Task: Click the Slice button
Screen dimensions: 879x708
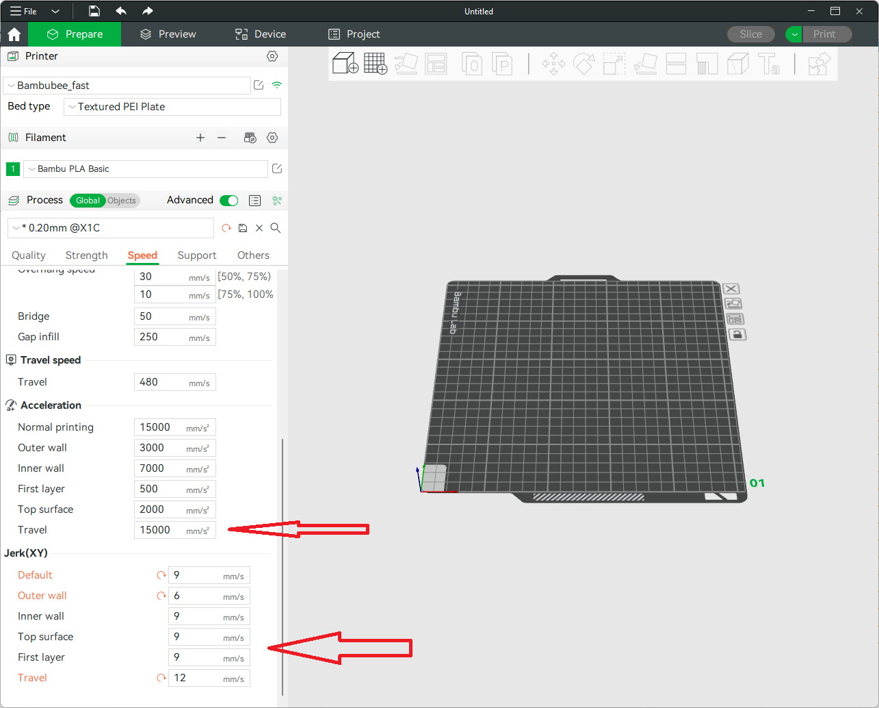Action: click(750, 34)
